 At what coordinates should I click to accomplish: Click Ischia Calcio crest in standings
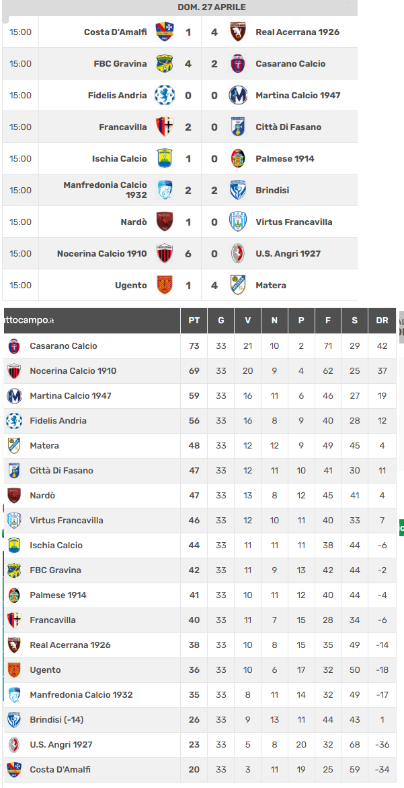click(14, 546)
